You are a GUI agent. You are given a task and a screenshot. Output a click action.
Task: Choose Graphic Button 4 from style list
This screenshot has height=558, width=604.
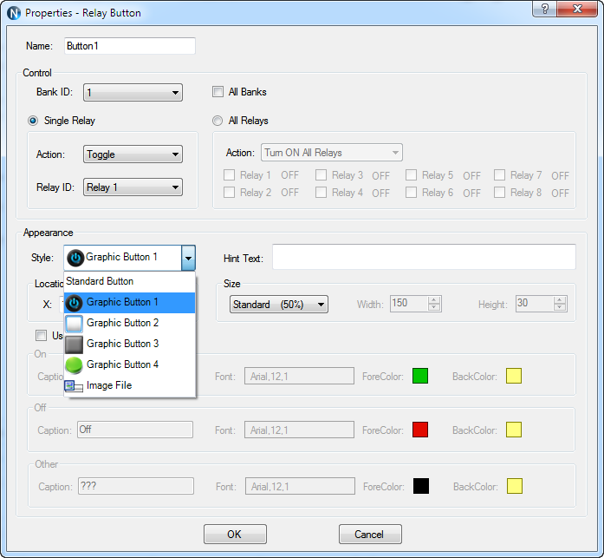[129, 365]
